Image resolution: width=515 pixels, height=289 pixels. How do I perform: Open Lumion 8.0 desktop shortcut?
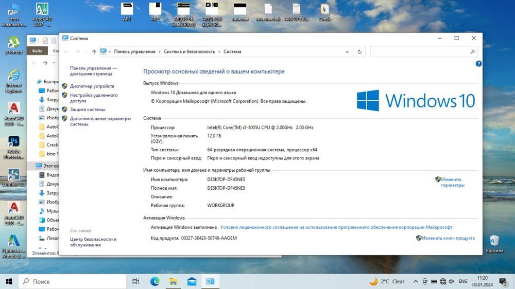coord(14,177)
